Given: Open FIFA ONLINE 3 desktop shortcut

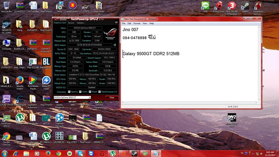Looking at the screenshot, I should pos(232,8).
